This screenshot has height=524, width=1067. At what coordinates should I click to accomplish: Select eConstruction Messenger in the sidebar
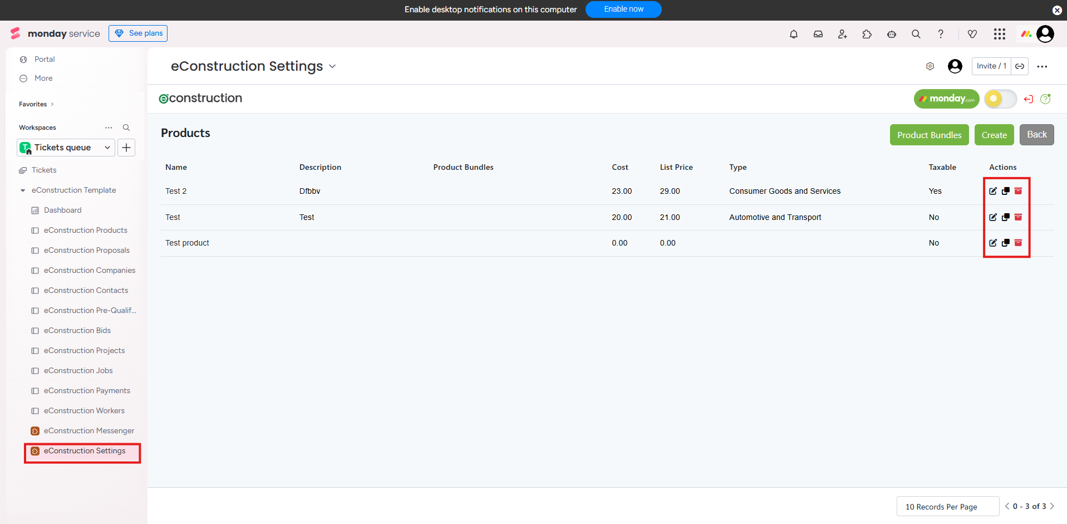88,431
